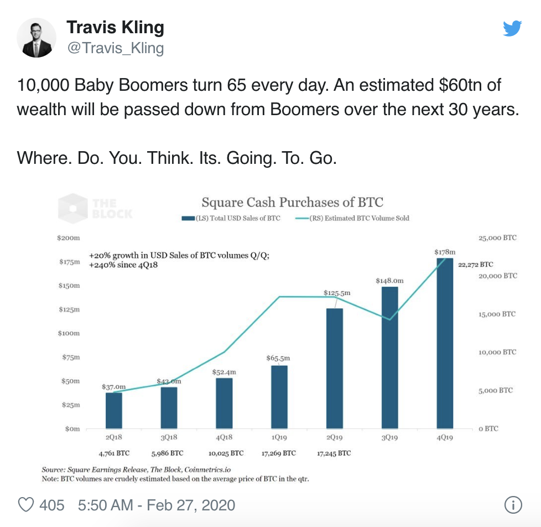Click the Square Cash Purchases of BTC title
The height and width of the screenshot is (527, 541).
292,202
